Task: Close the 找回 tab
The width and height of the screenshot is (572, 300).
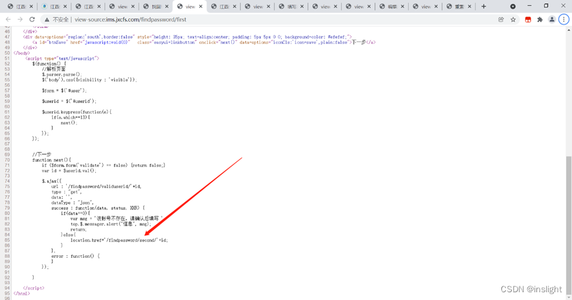Action: pyautogui.click(x=166, y=6)
